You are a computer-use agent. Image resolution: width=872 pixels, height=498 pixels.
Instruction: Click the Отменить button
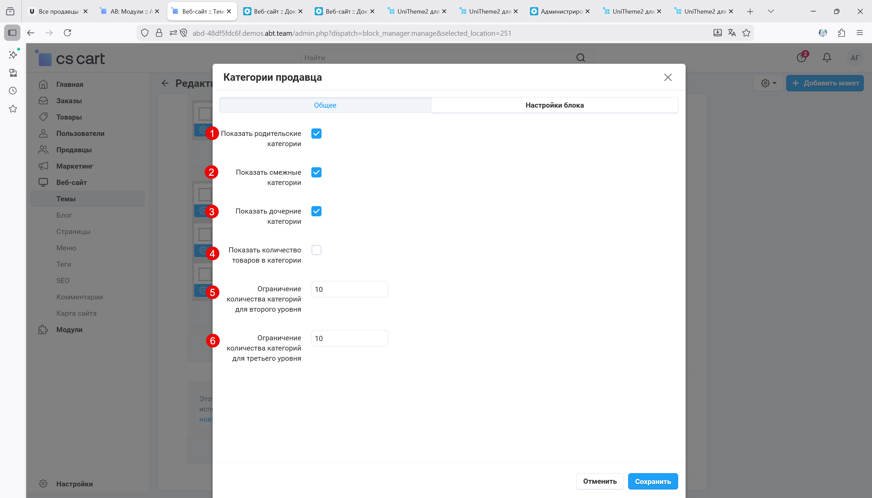tap(599, 481)
